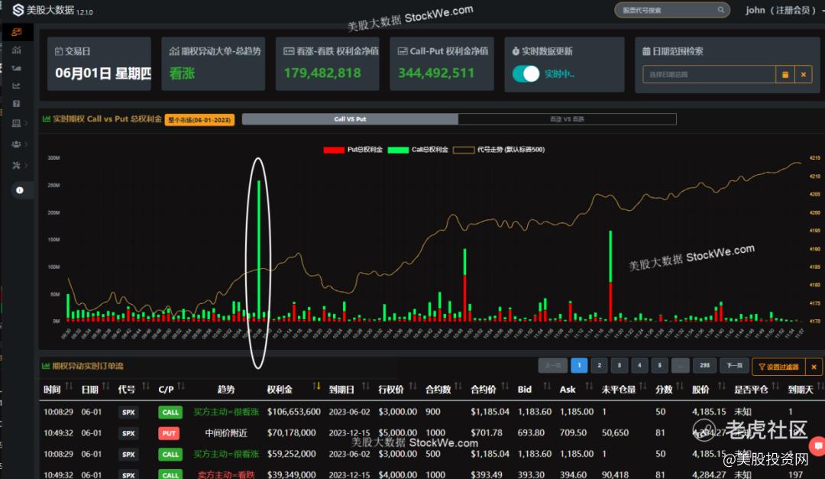
Task: Open the options flow sidebar icon highlighted in orange
Action: pyautogui.click(x=17, y=32)
